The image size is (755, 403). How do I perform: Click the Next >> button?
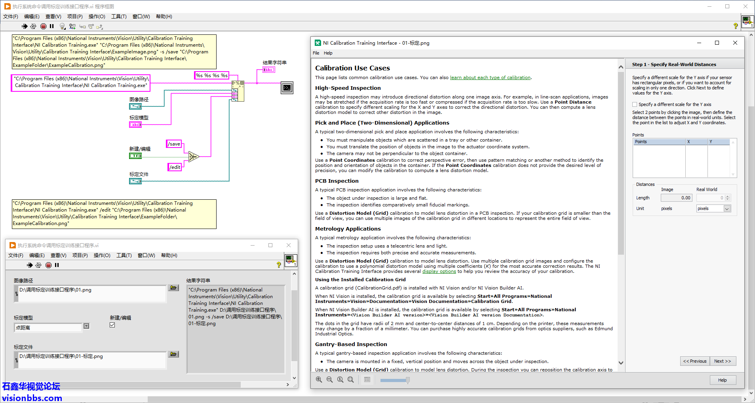tap(723, 361)
